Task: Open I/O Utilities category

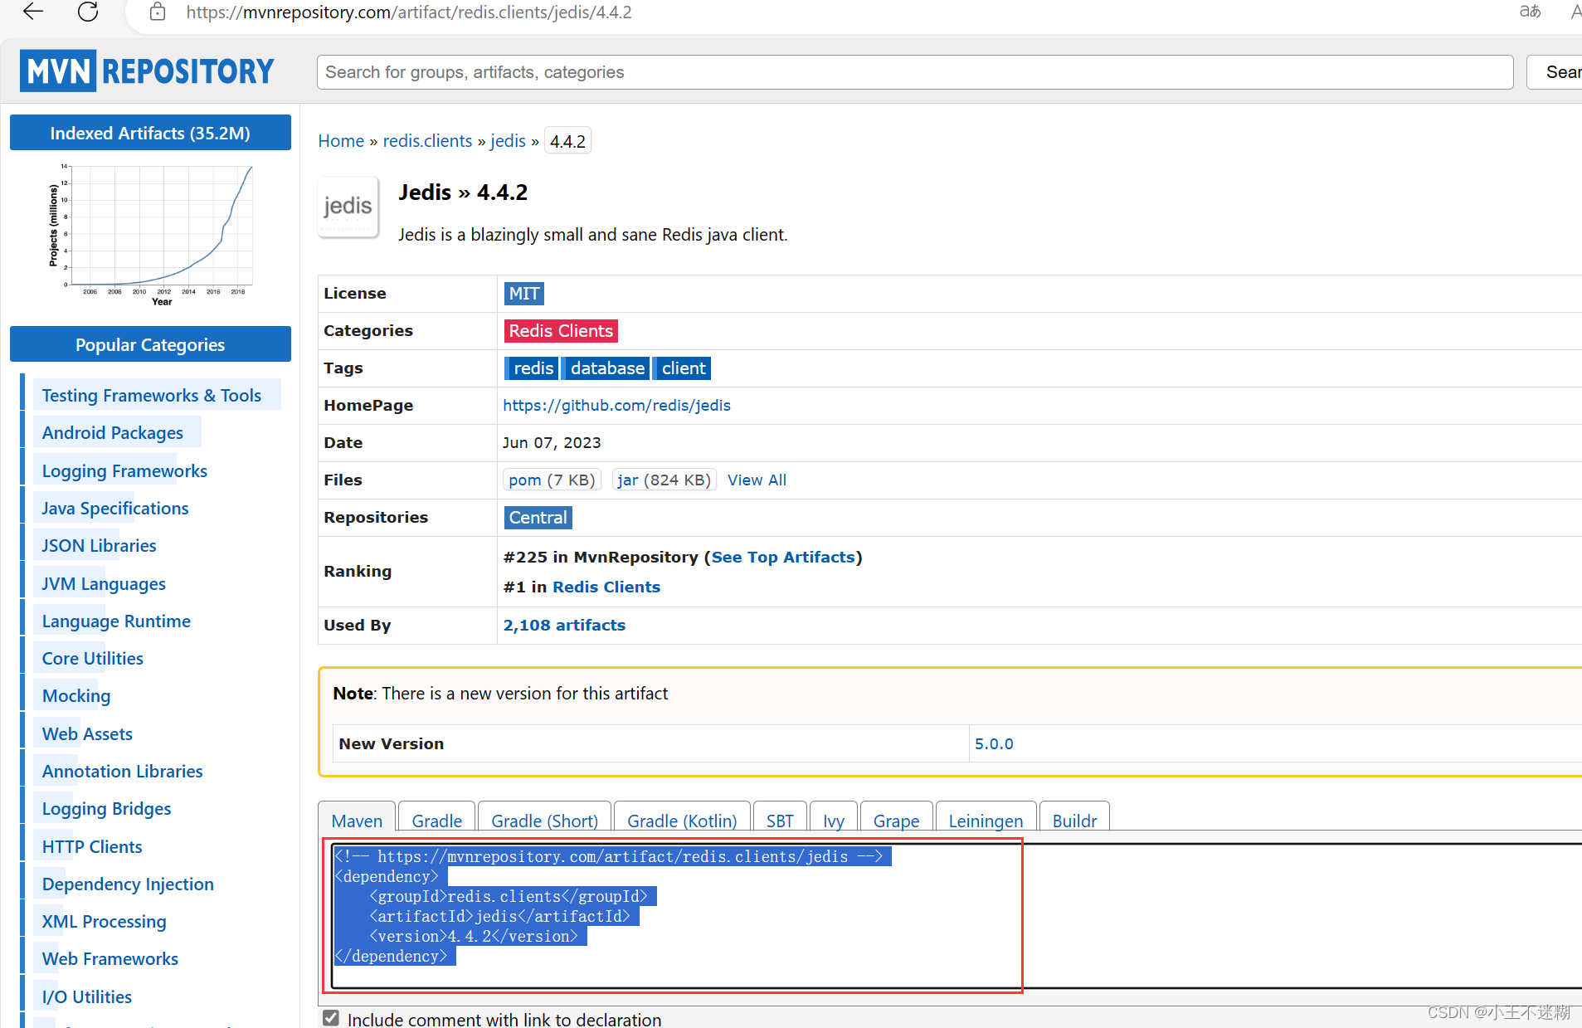Action: coord(87,996)
